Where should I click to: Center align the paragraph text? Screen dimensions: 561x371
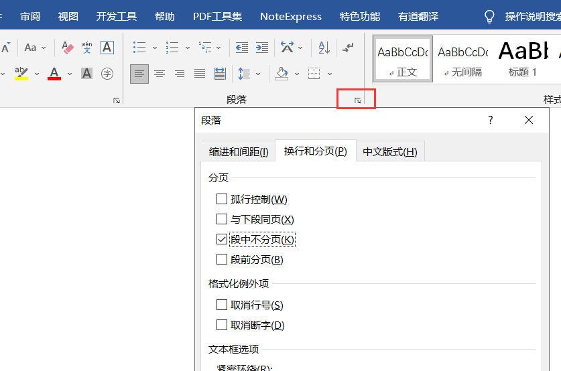point(160,73)
